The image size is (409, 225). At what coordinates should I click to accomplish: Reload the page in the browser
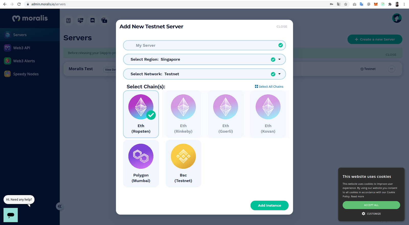click(19, 4)
